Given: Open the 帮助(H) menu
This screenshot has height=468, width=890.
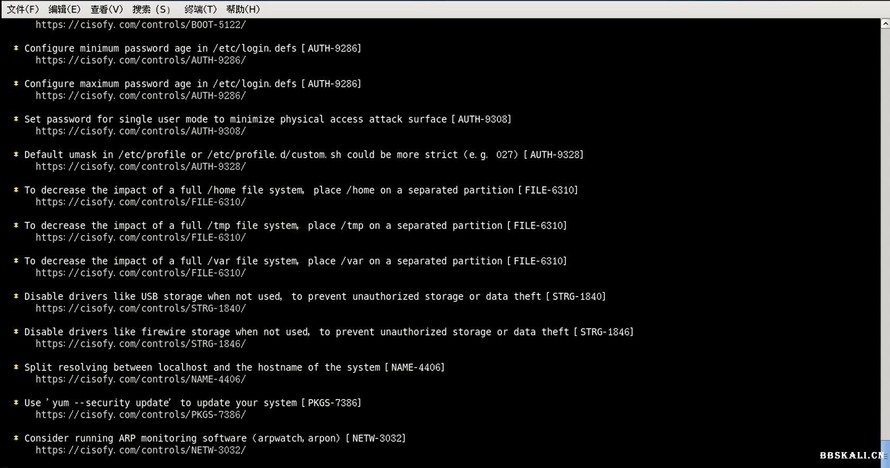Looking at the screenshot, I should [x=243, y=9].
